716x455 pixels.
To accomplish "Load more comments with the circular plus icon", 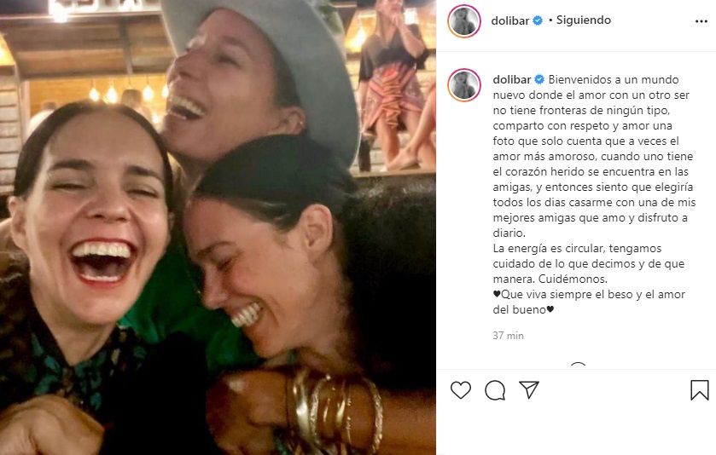I will point(578,367).
